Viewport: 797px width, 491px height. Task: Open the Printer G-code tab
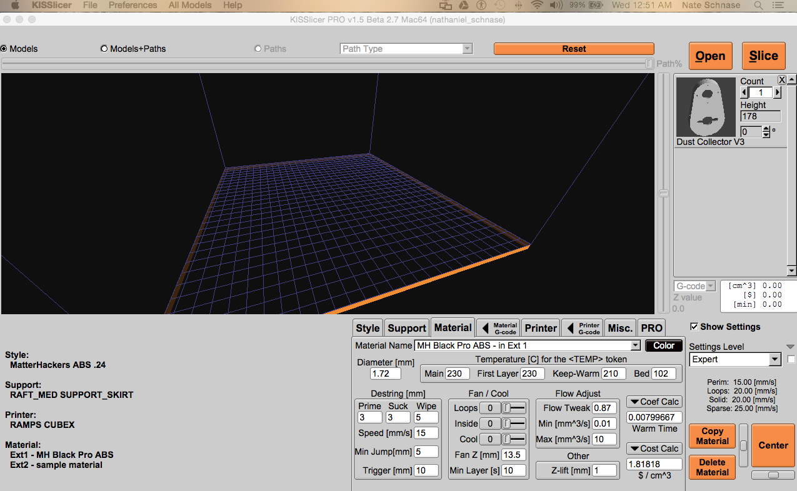tap(583, 328)
